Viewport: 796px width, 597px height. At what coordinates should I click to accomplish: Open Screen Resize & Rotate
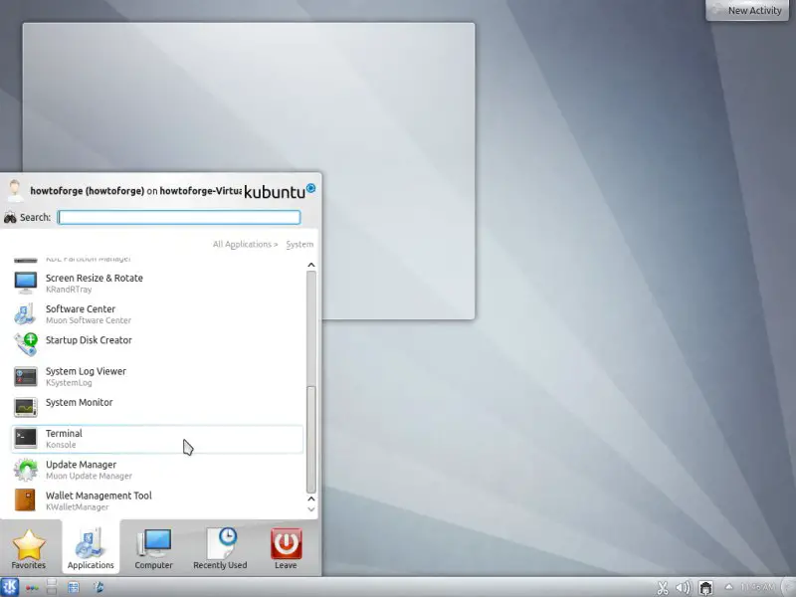tap(94, 284)
